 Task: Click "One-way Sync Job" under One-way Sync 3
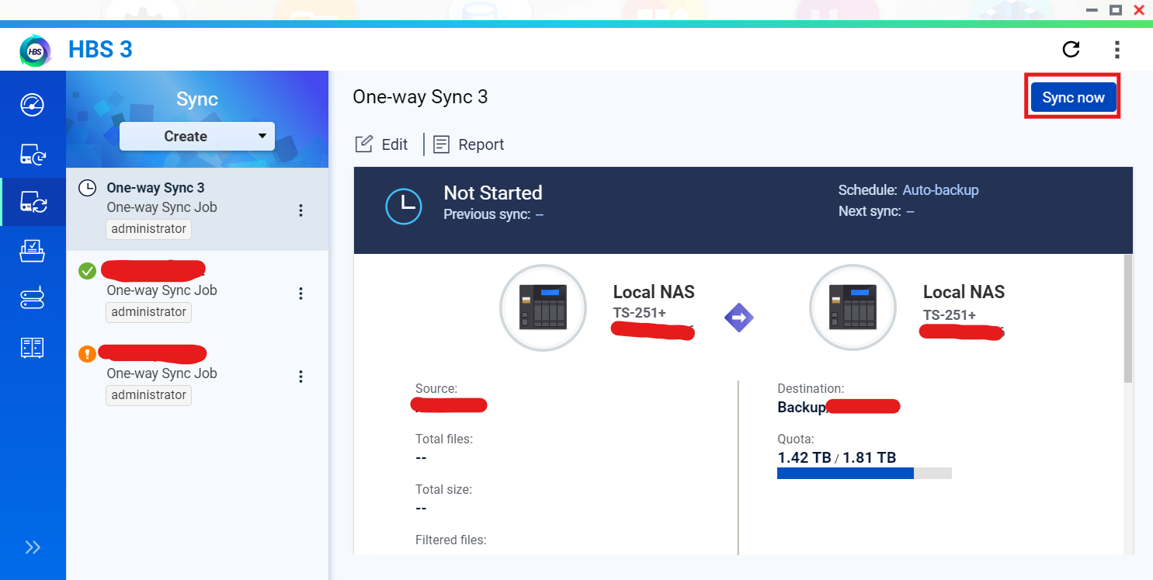(161, 207)
